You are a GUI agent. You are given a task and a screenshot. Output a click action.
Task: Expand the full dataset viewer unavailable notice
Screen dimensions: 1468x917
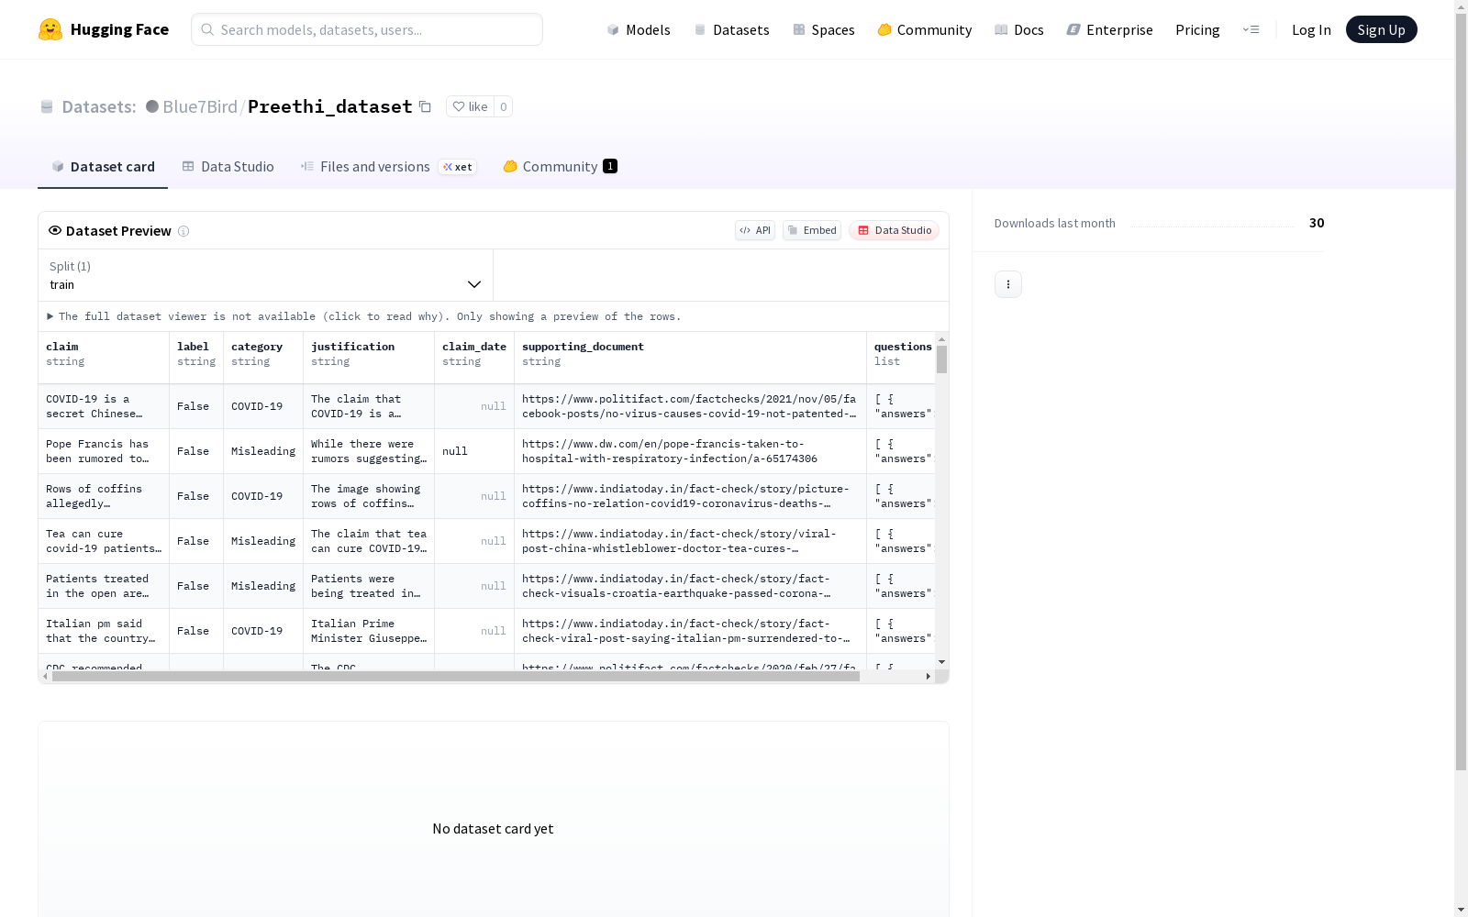point(363,316)
